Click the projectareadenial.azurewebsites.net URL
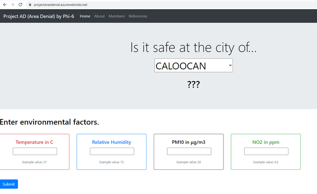 (61, 5)
